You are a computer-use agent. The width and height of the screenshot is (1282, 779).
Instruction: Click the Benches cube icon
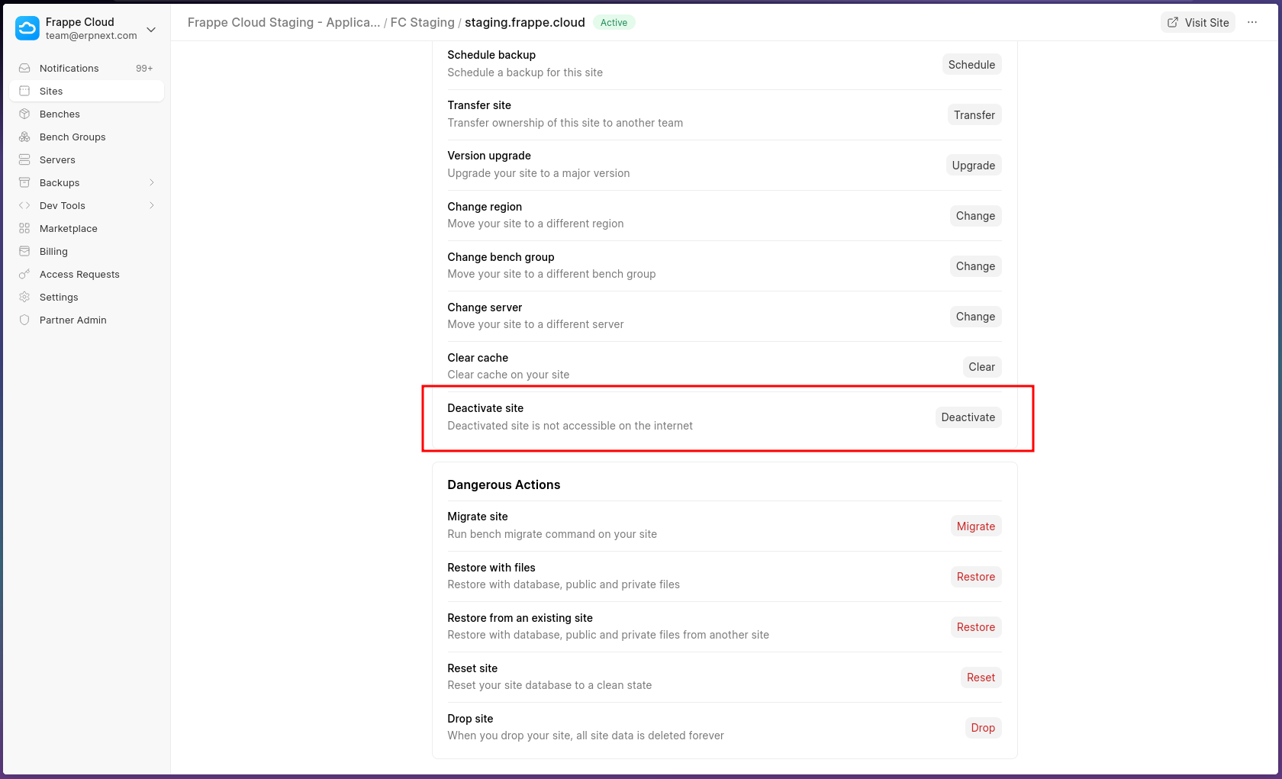[24, 114]
